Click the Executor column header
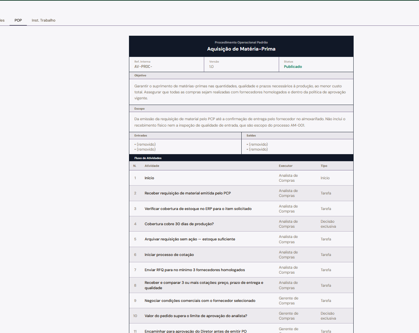419x333 pixels. pos(286,166)
